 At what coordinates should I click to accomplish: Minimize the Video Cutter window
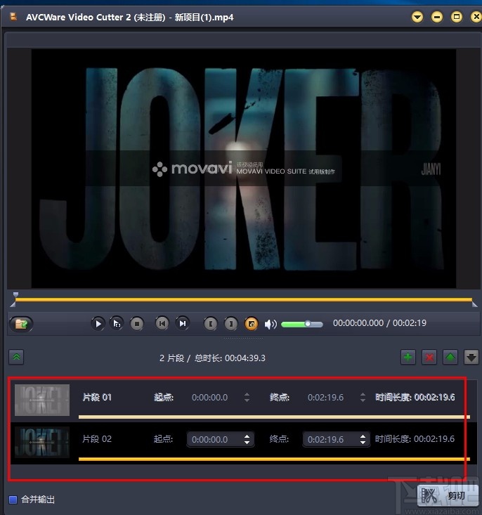click(x=436, y=17)
